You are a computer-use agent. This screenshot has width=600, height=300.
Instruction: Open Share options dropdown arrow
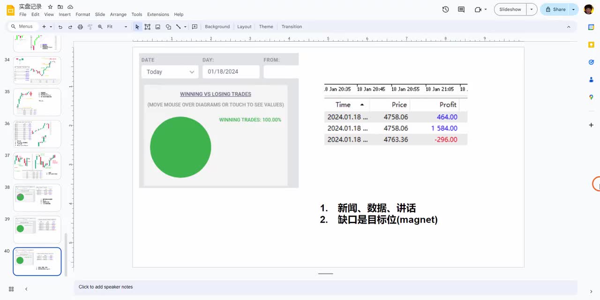pos(573,9)
